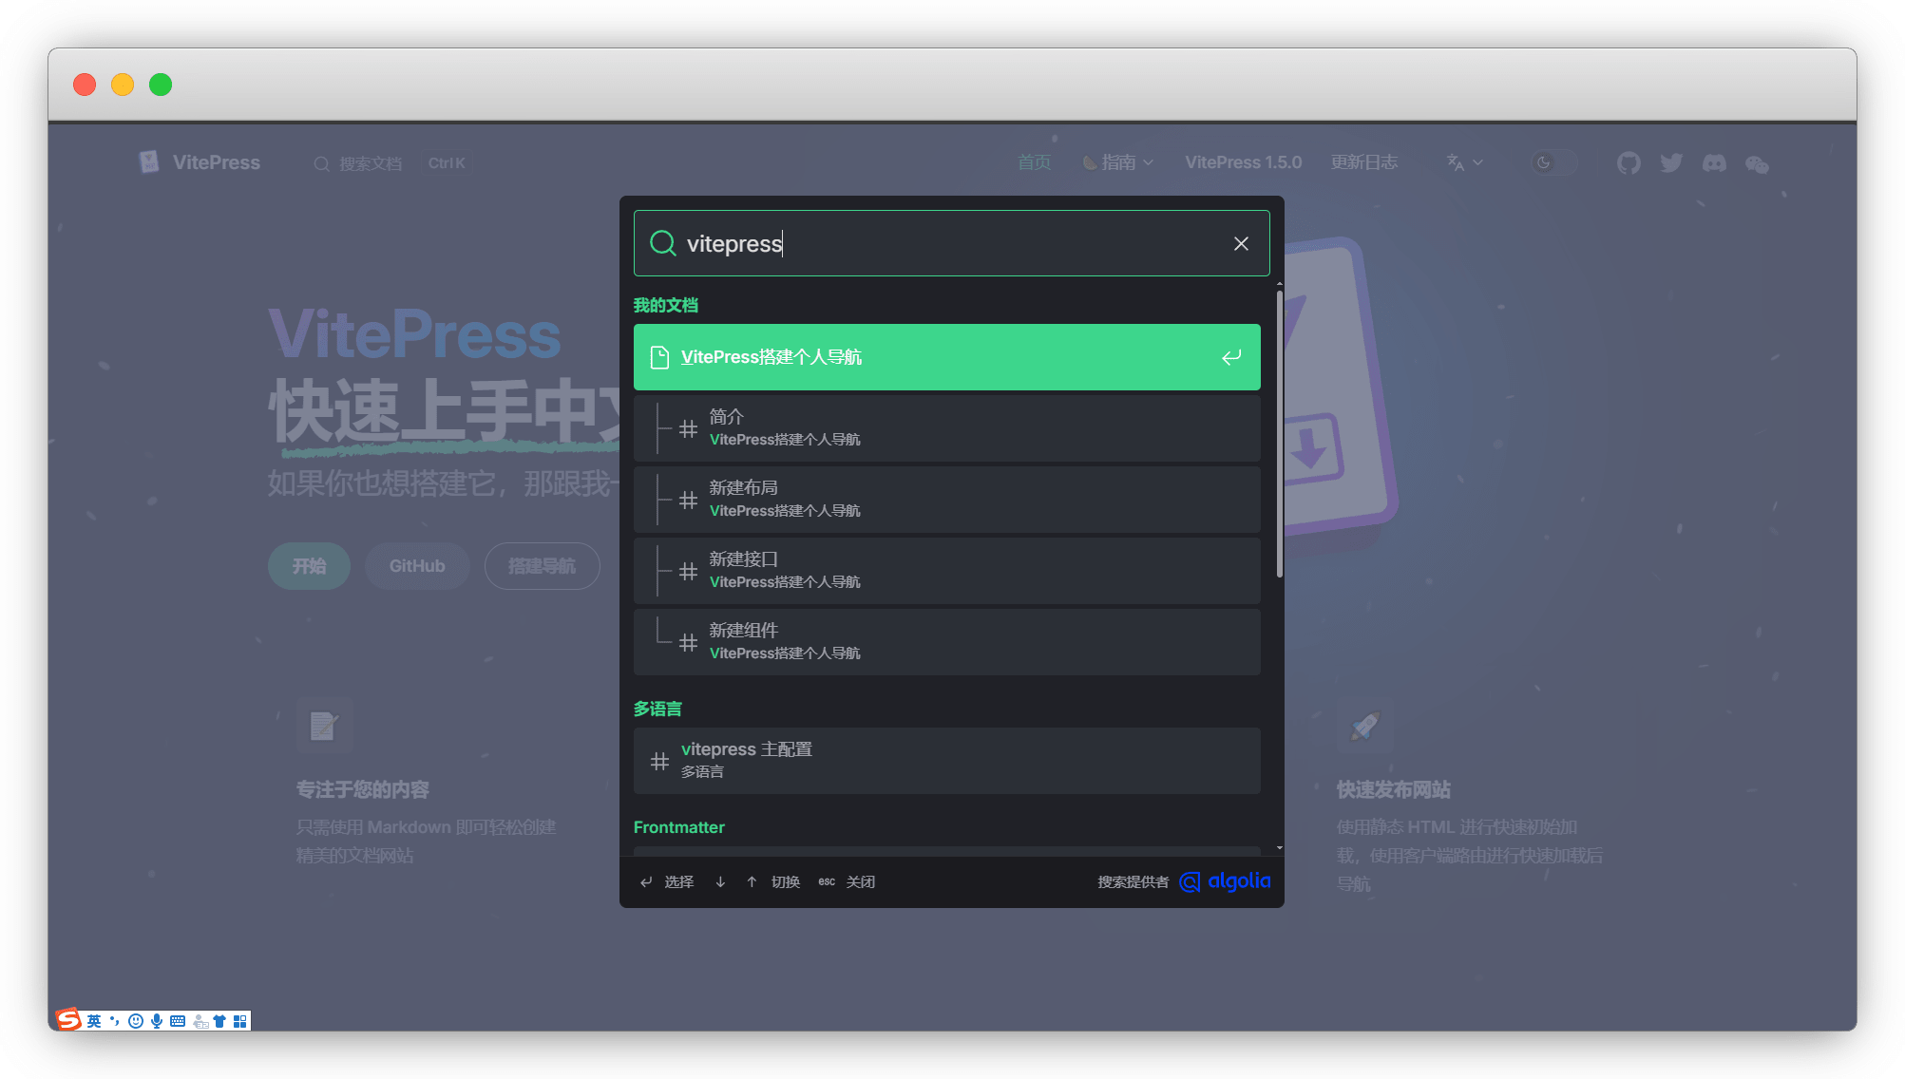Click the search results scrollbar
Viewport: 1905px width, 1079px height.
pyautogui.click(x=1280, y=434)
